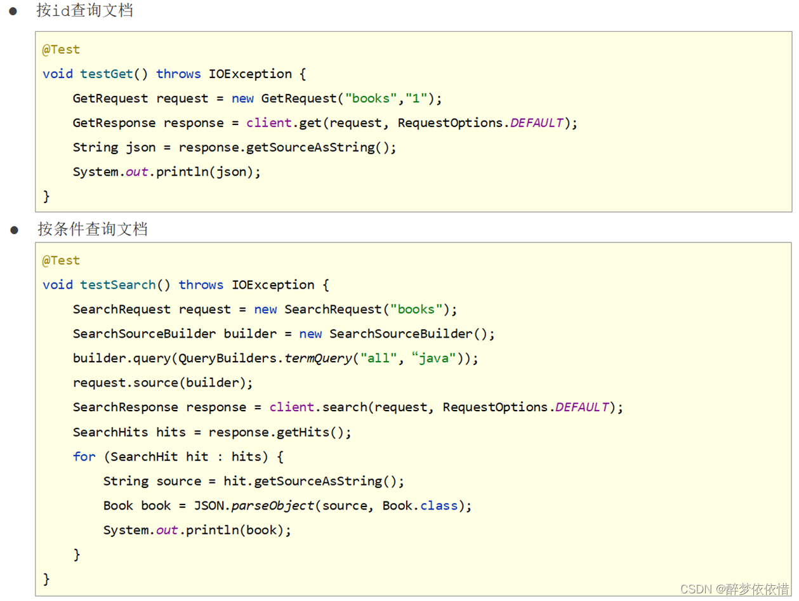Click the line with new GetRequest("books","1")

[x=257, y=98]
